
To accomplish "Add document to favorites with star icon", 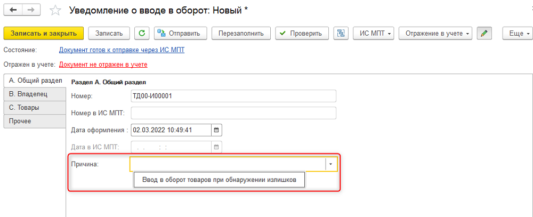I will coord(55,10).
